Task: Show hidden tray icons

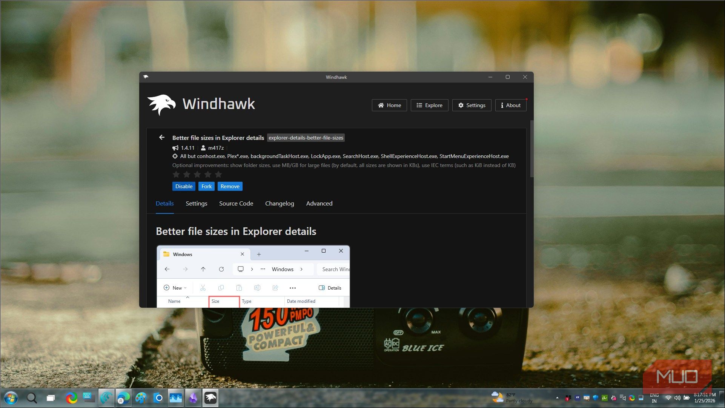Action: pos(557,398)
